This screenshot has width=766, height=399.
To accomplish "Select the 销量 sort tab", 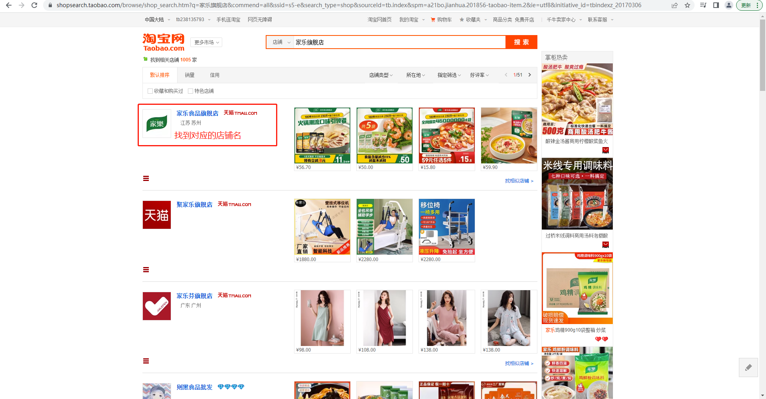I will point(190,75).
